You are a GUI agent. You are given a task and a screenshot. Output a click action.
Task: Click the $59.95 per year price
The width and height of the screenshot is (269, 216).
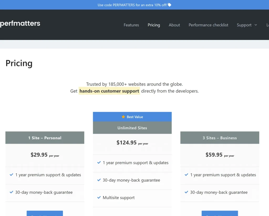[x=220, y=155]
